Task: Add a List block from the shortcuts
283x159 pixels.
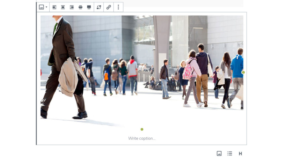Action: tap(230, 153)
